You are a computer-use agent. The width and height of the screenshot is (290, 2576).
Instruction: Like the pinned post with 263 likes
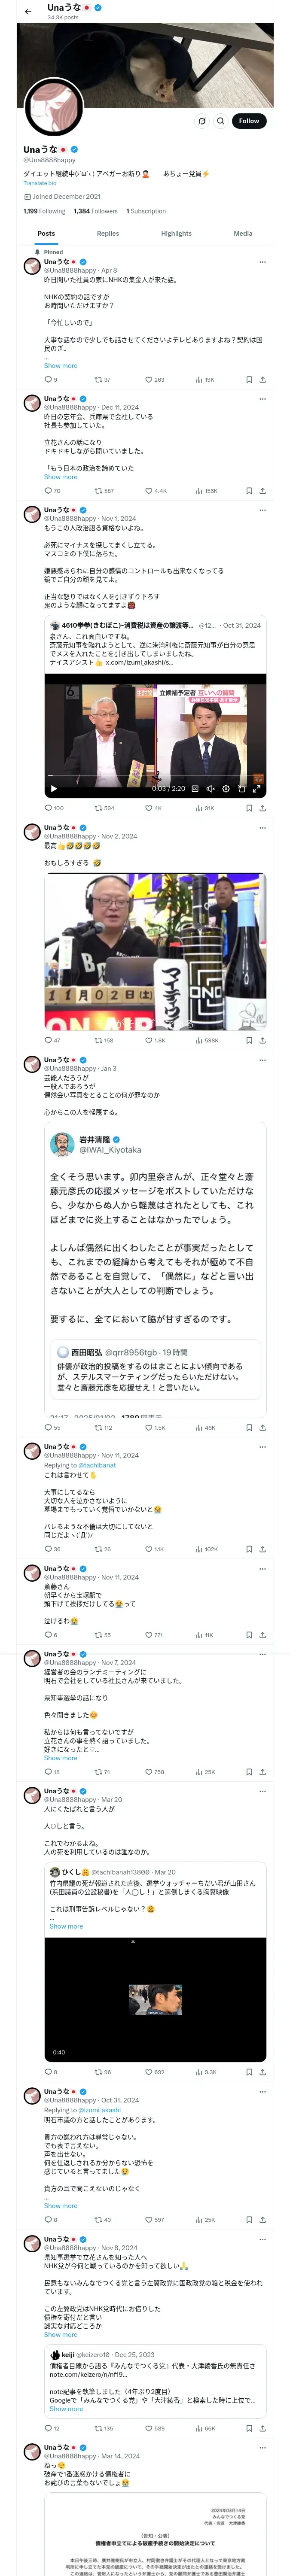pyautogui.click(x=154, y=380)
